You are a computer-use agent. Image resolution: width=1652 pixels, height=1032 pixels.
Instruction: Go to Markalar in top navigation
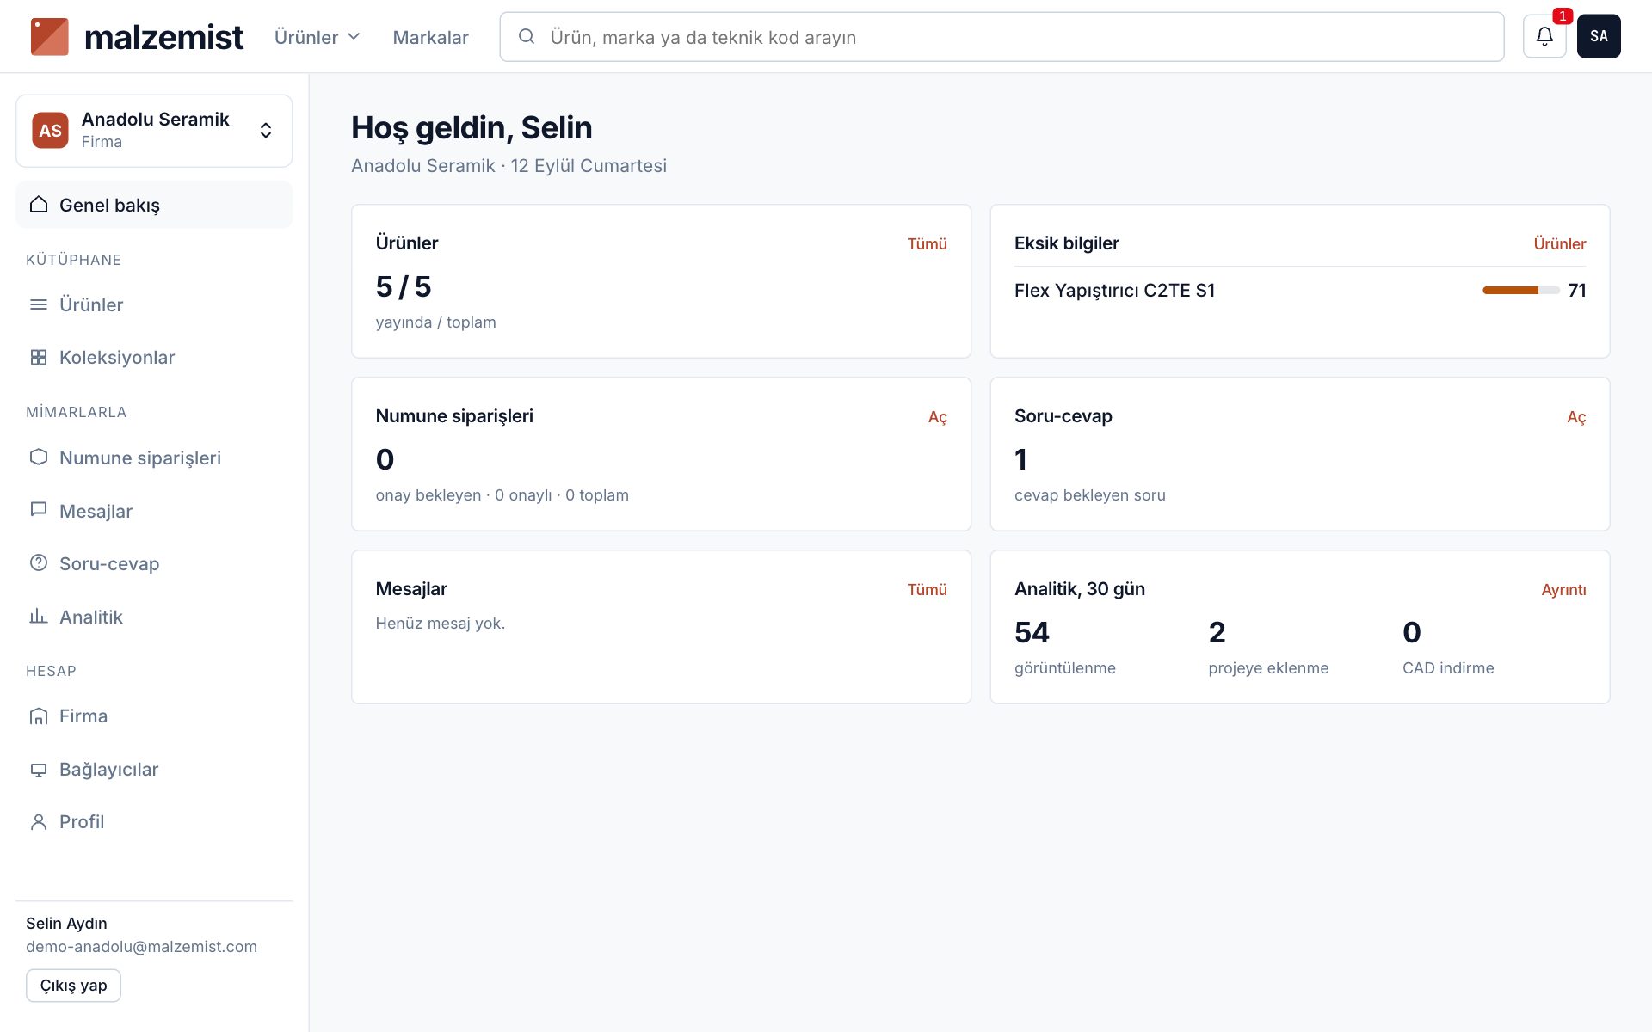[430, 37]
